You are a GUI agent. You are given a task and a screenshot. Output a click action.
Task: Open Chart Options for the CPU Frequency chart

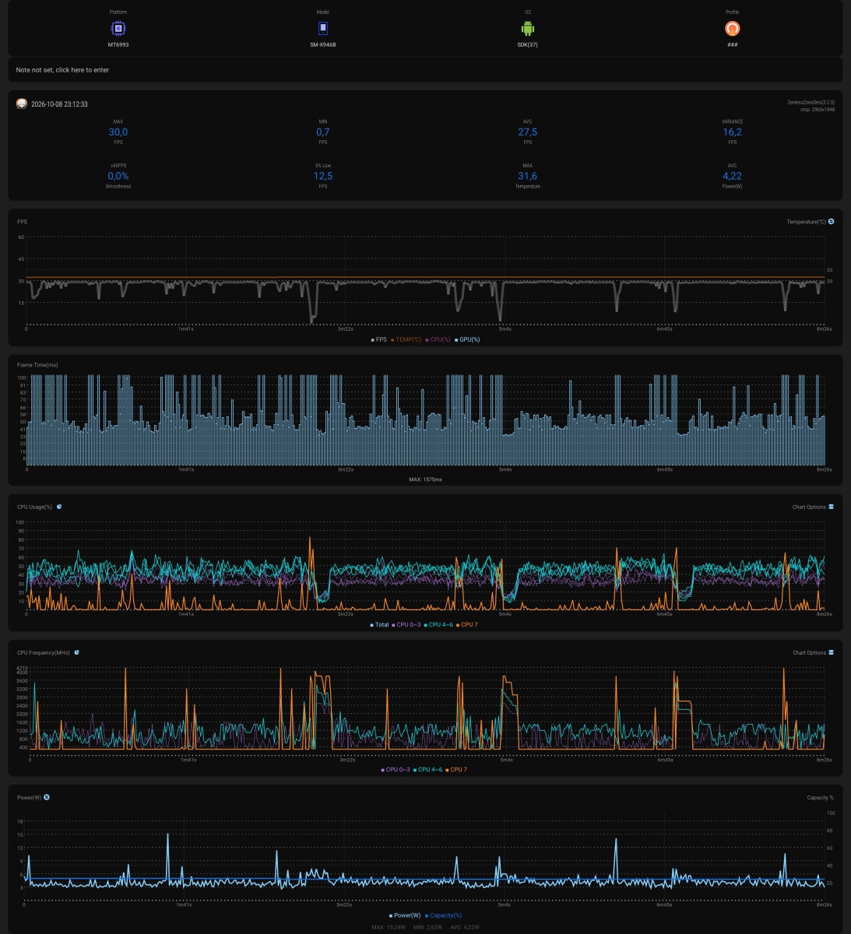click(813, 652)
